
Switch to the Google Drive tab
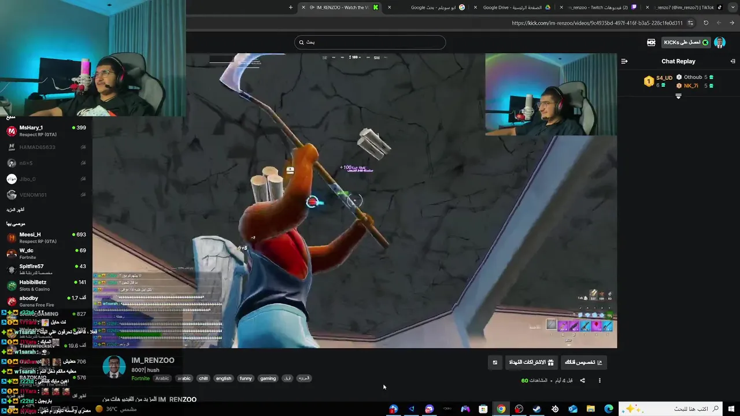(x=512, y=8)
